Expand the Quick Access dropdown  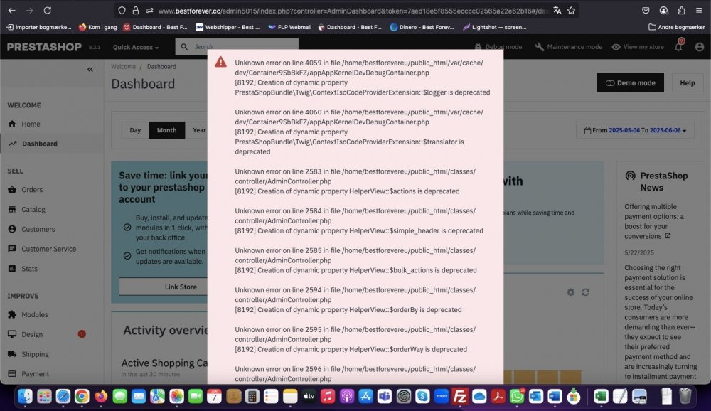pos(136,47)
